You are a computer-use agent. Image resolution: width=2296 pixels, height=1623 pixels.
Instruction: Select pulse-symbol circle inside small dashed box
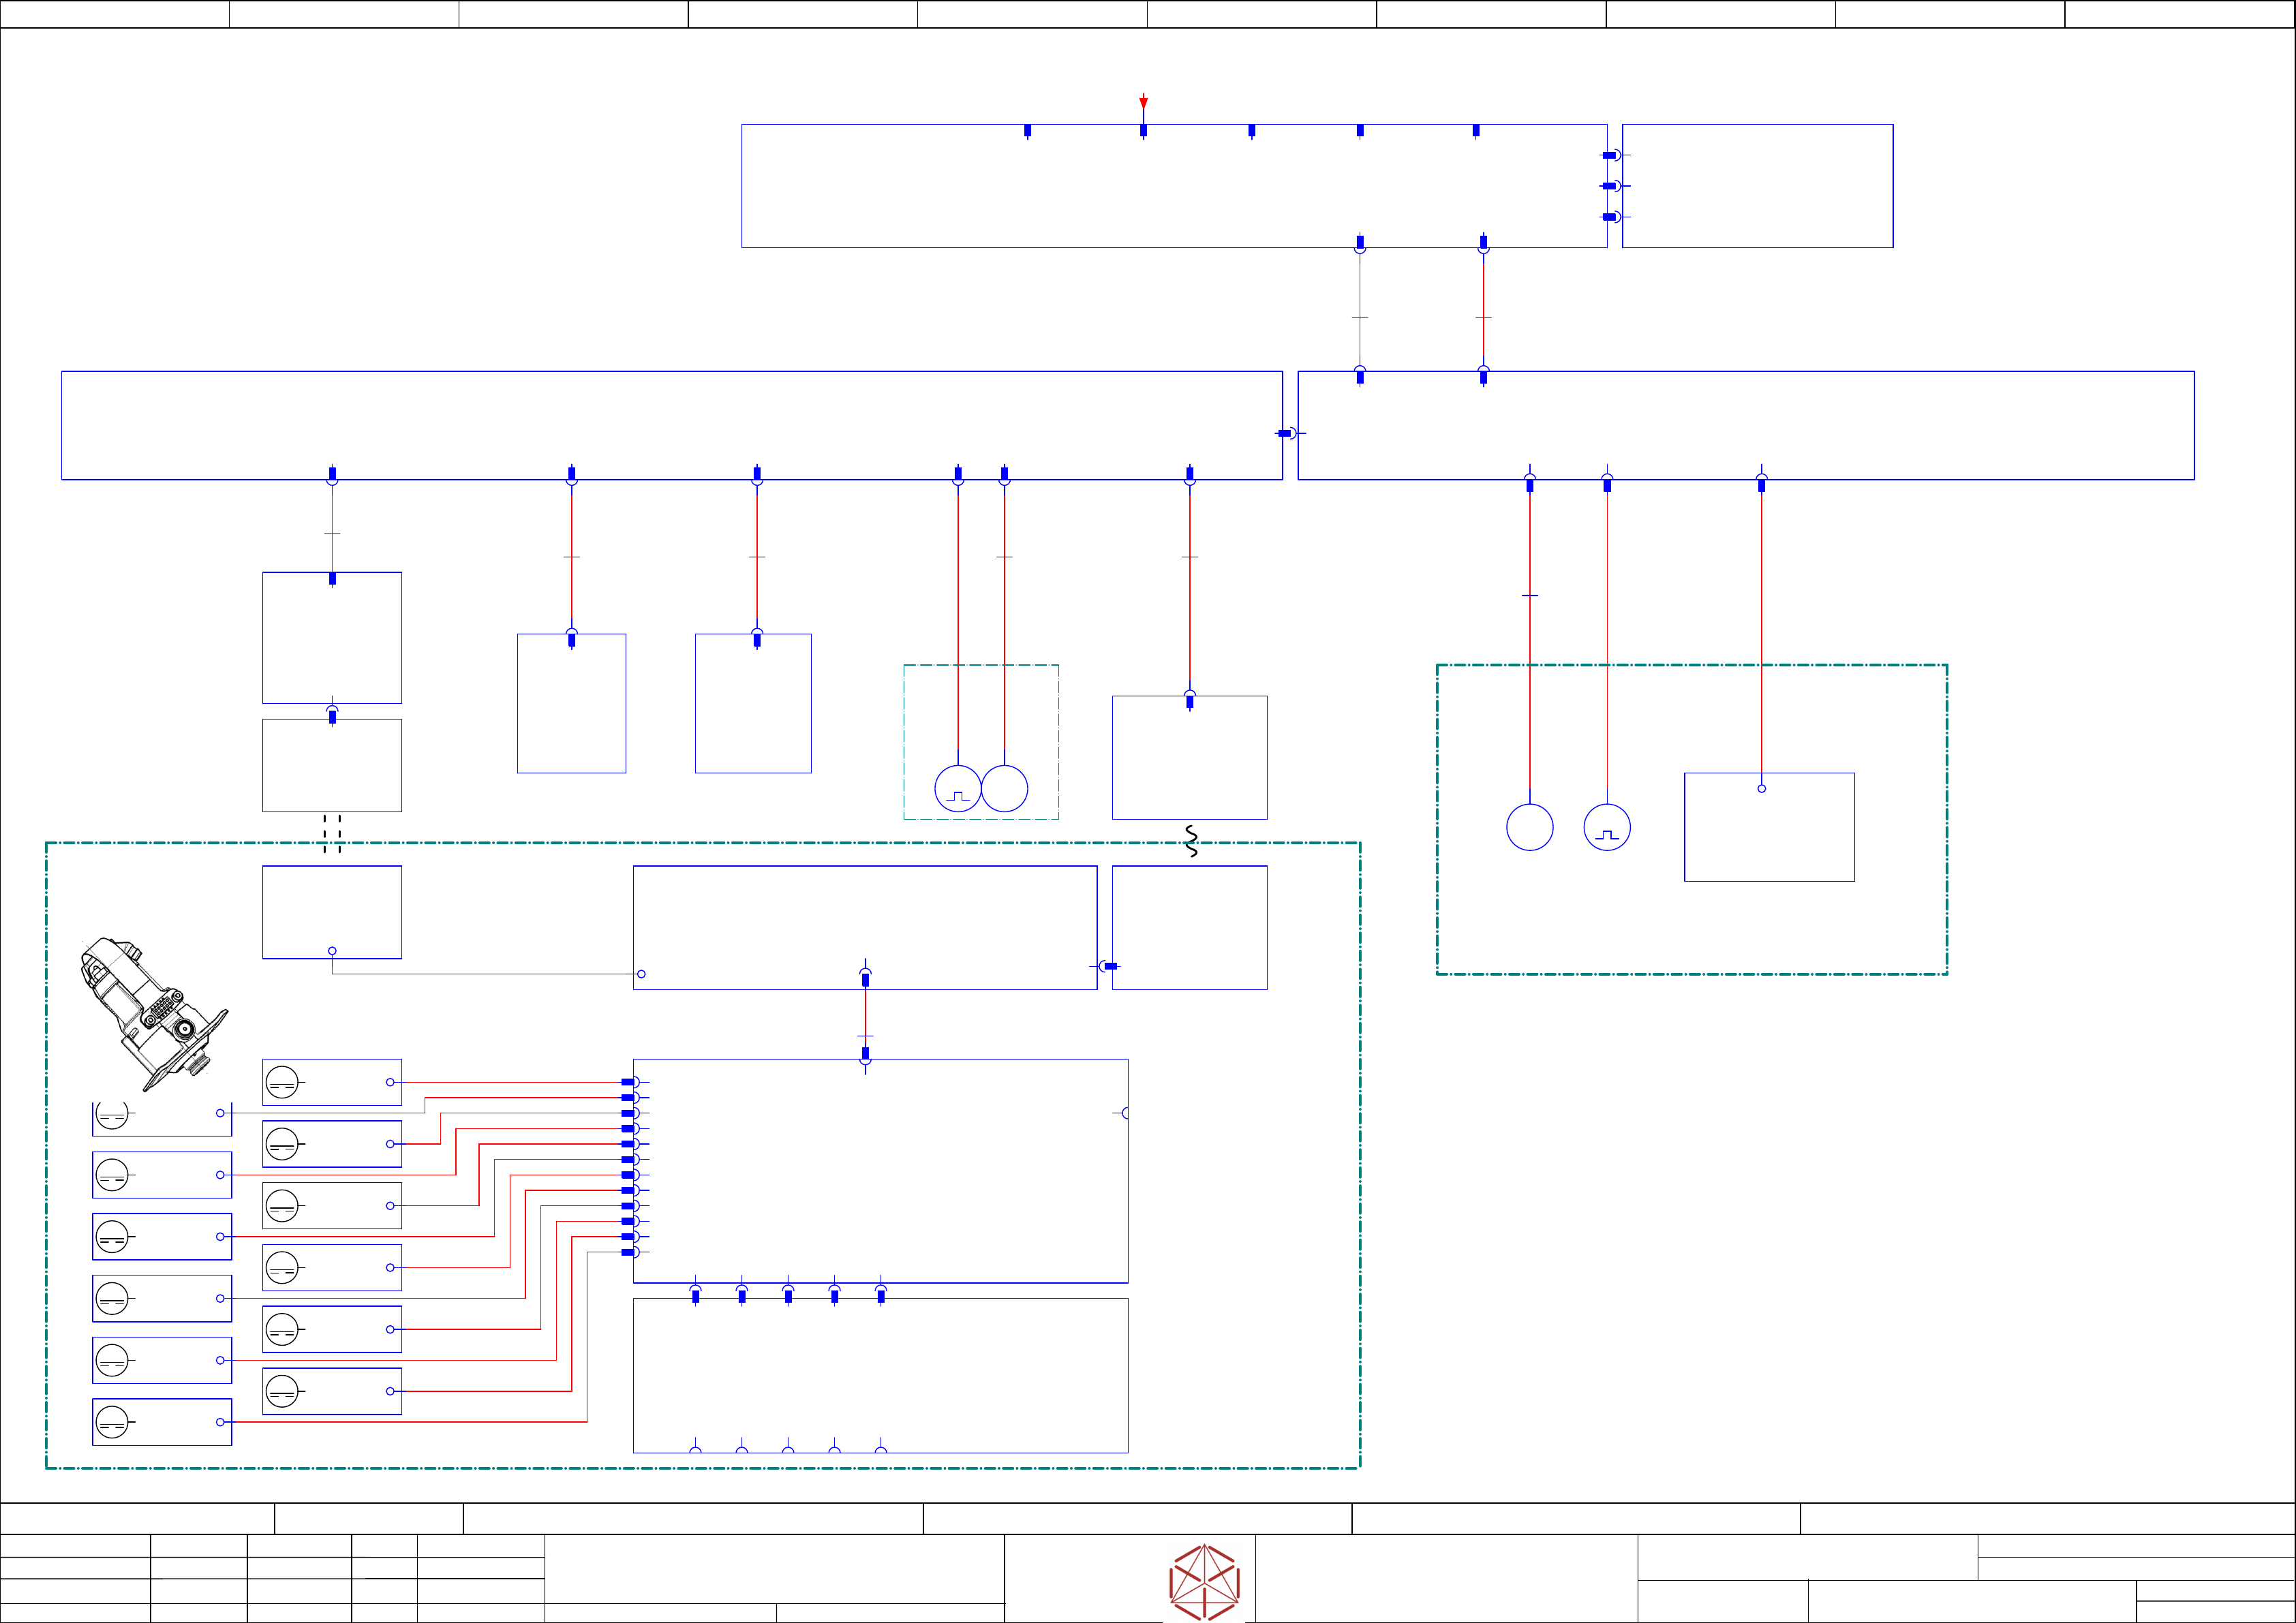point(957,788)
